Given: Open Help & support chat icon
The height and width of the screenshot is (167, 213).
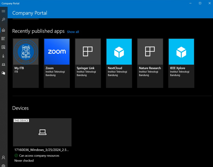Looking at the screenshot, I should [3, 73].
